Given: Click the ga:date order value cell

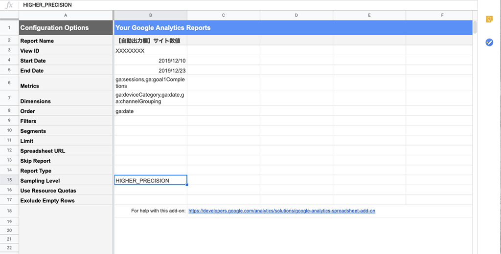Looking at the screenshot, I should pyautogui.click(x=151, y=111).
